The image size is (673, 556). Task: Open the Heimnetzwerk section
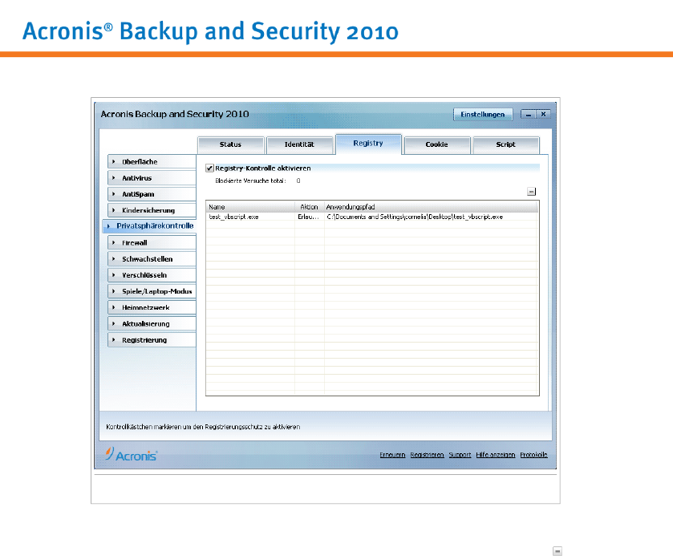tap(152, 307)
